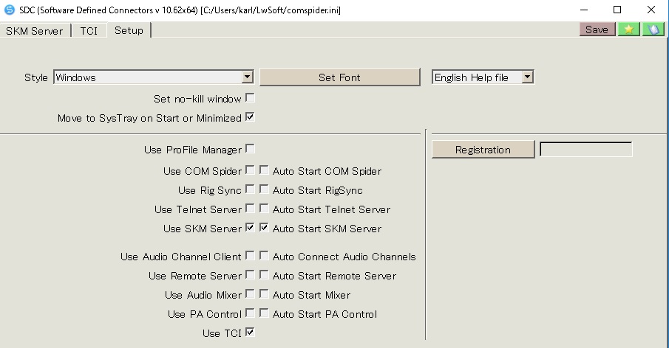Click the yellow star icon button
669x348 pixels.
(629, 29)
